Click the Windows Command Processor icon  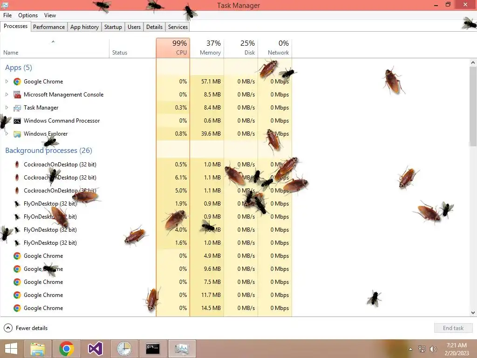pos(17,121)
